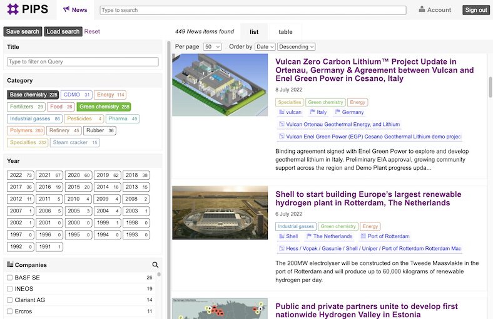Toggle the Base chemistry category filter

click(33, 95)
